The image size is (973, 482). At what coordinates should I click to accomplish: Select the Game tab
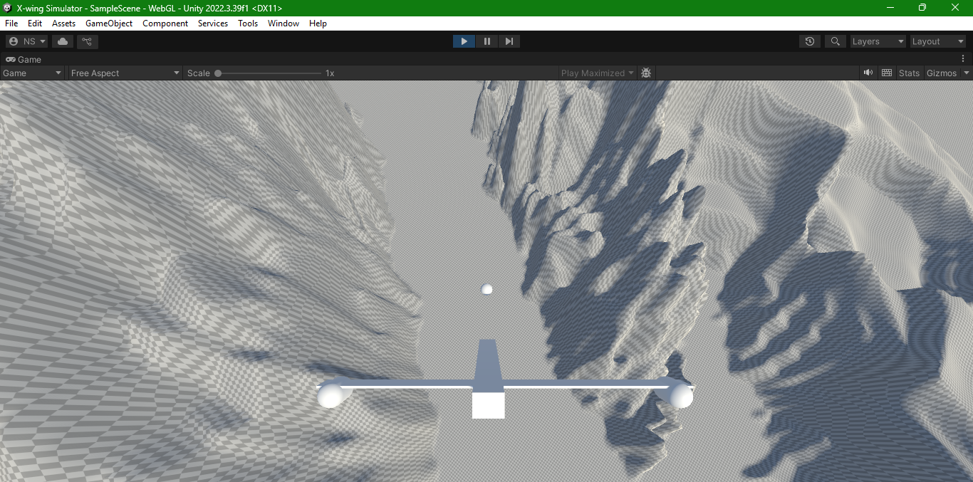24,60
